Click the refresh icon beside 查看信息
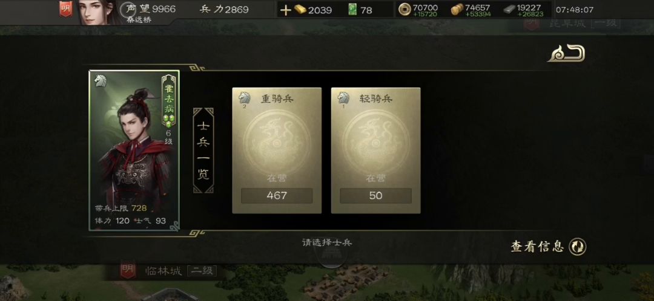 point(578,247)
